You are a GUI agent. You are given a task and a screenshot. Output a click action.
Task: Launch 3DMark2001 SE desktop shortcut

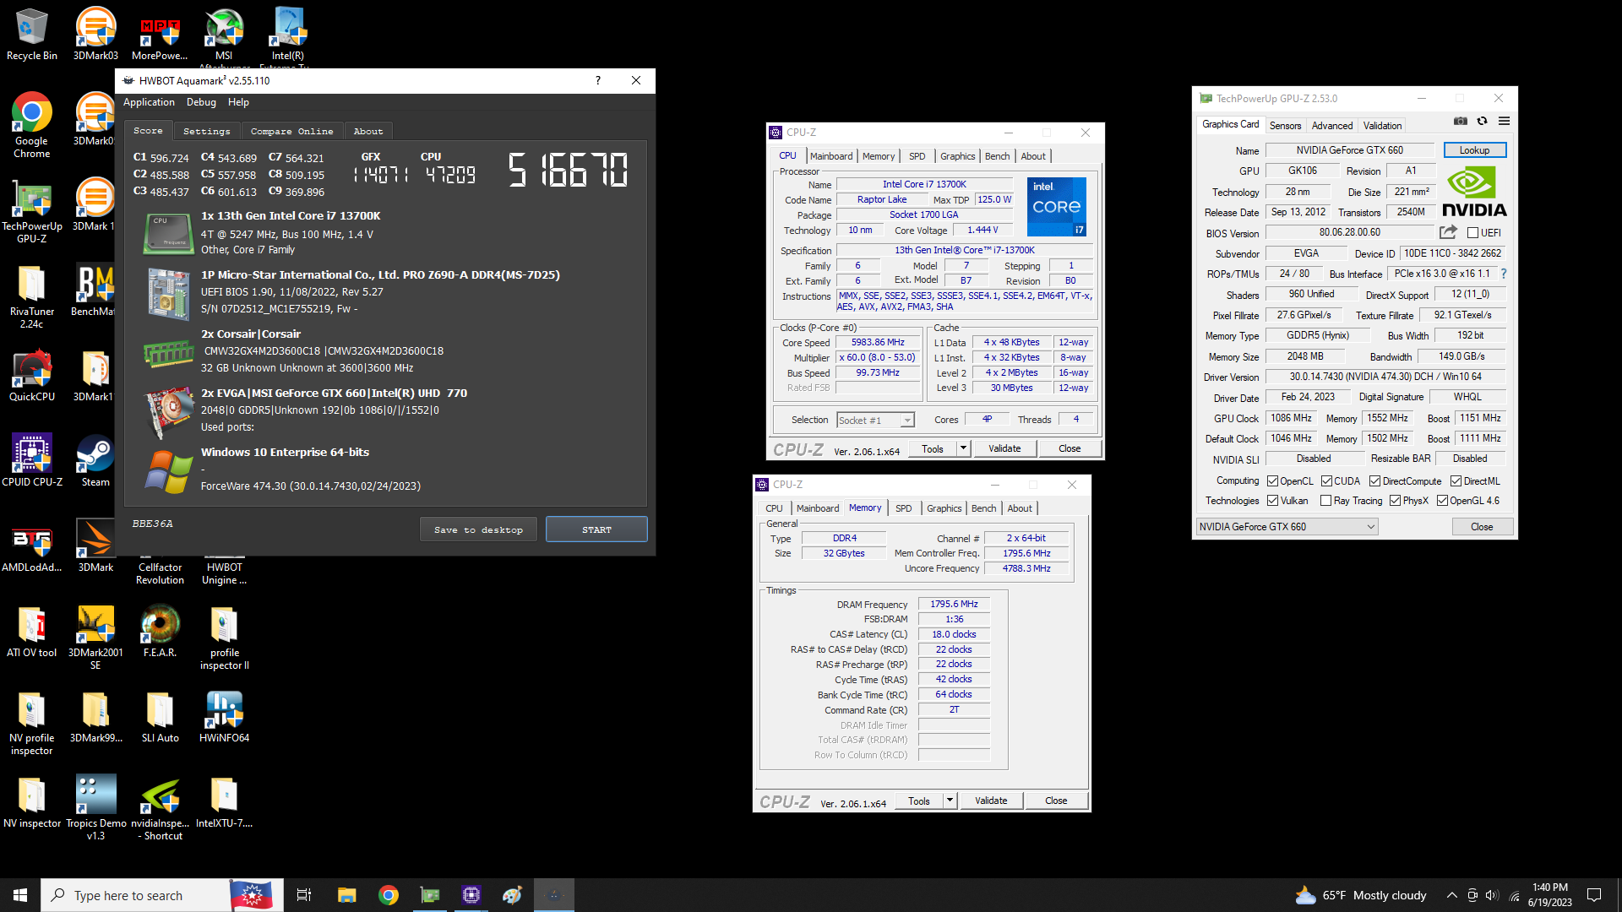95,638
